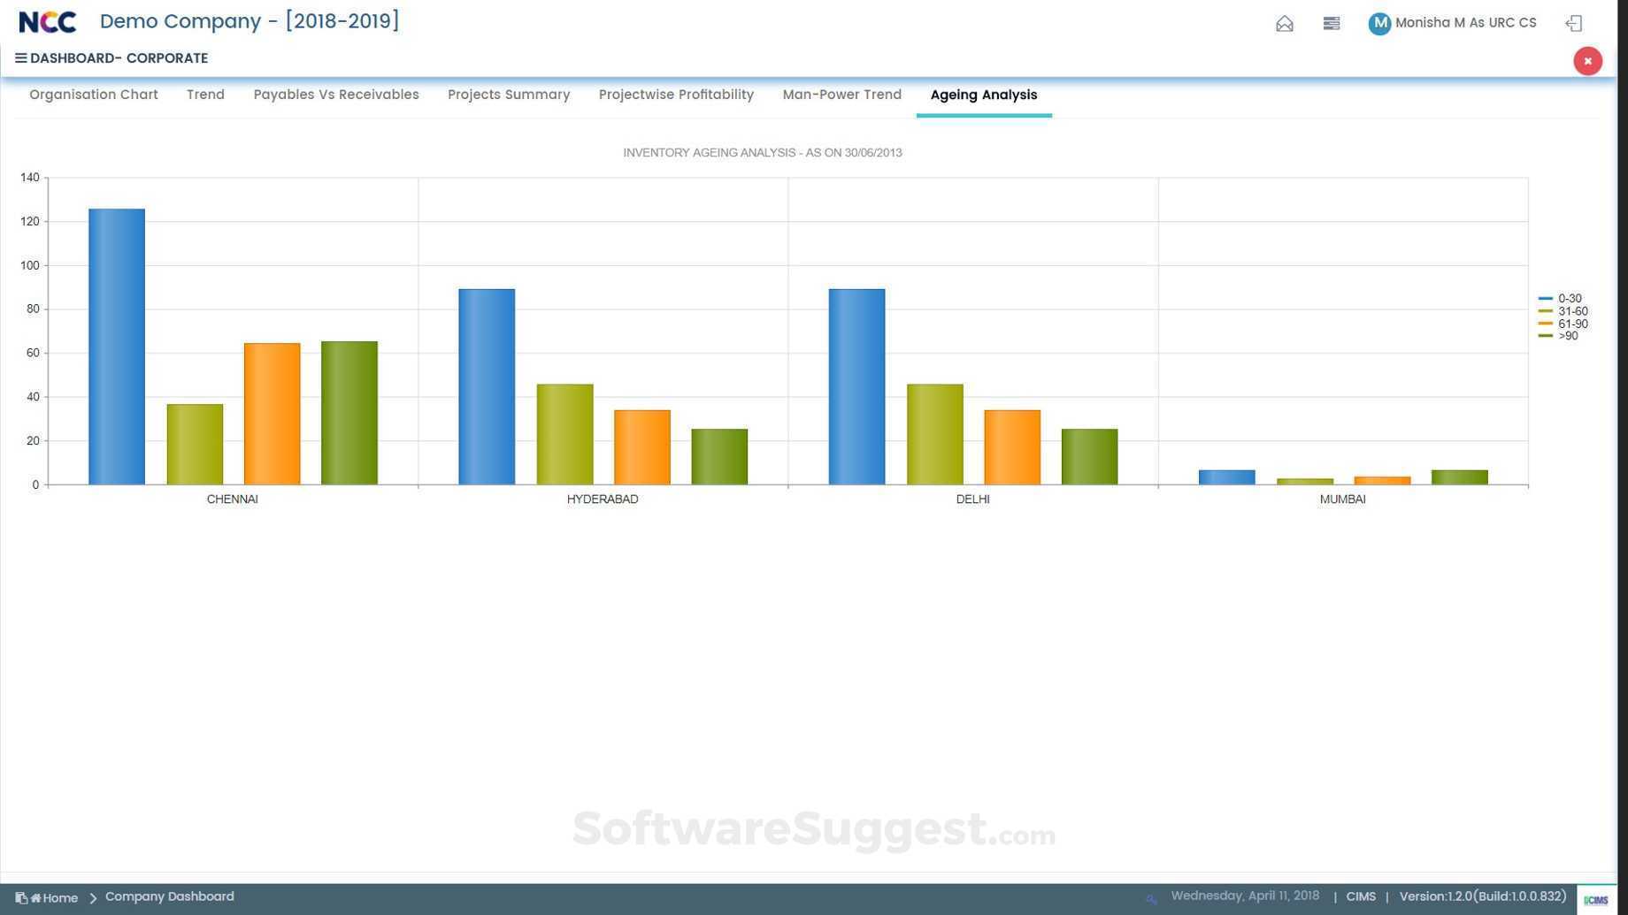Screen dimensions: 1628x915
Task: Click Hyderabad 0-30 blue bar
Action: pos(487,386)
